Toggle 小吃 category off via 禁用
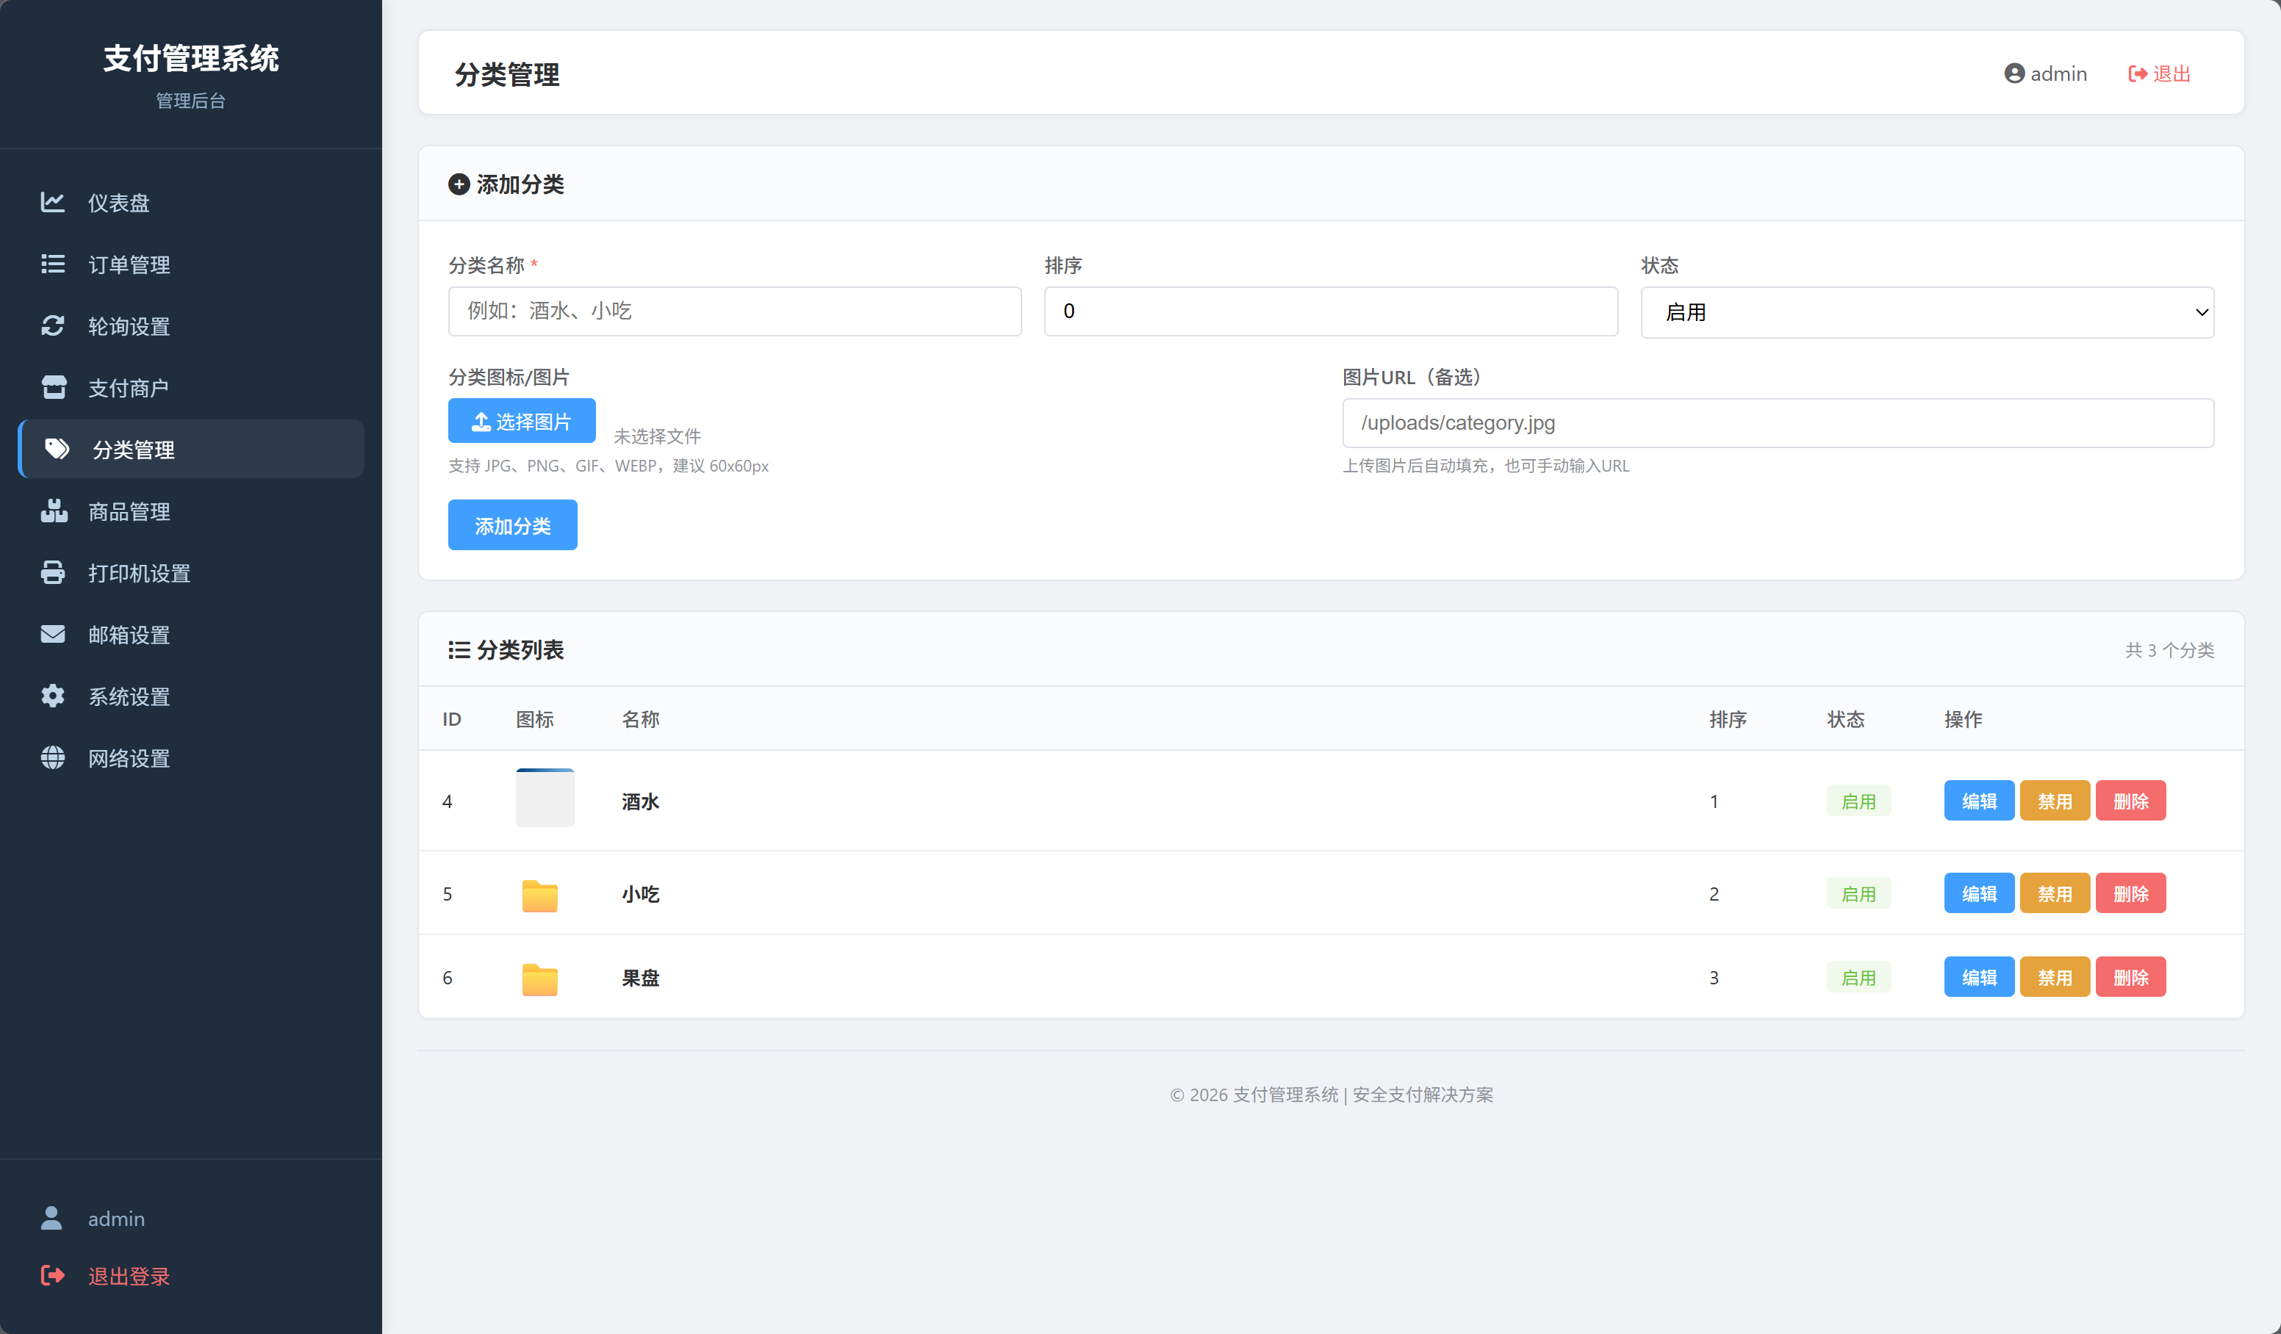Image resolution: width=2281 pixels, height=1334 pixels. point(2055,893)
